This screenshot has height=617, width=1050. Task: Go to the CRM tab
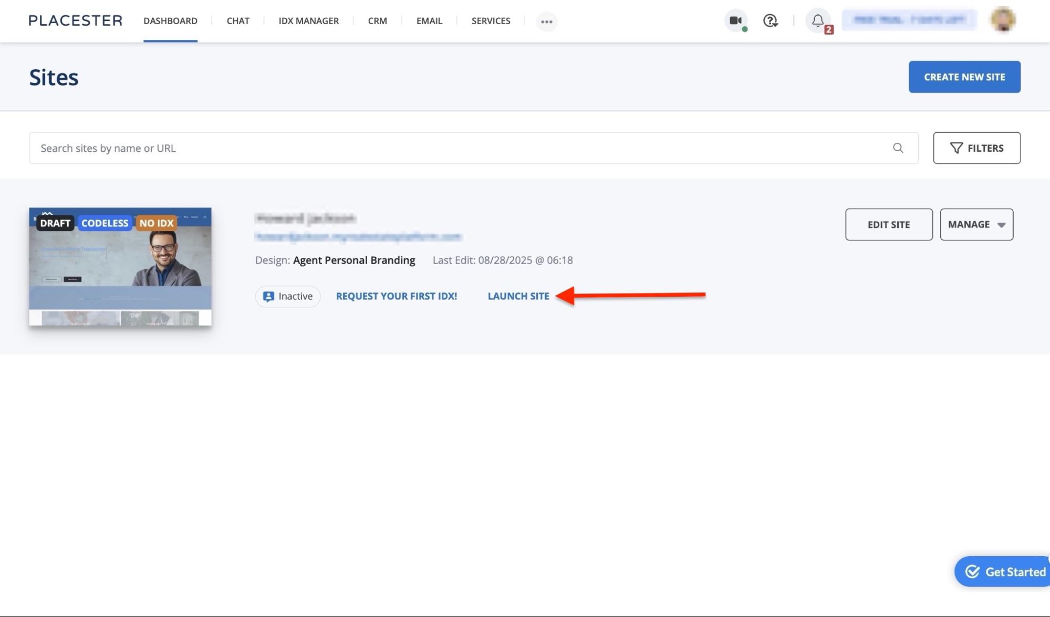pyautogui.click(x=377, y=21)
